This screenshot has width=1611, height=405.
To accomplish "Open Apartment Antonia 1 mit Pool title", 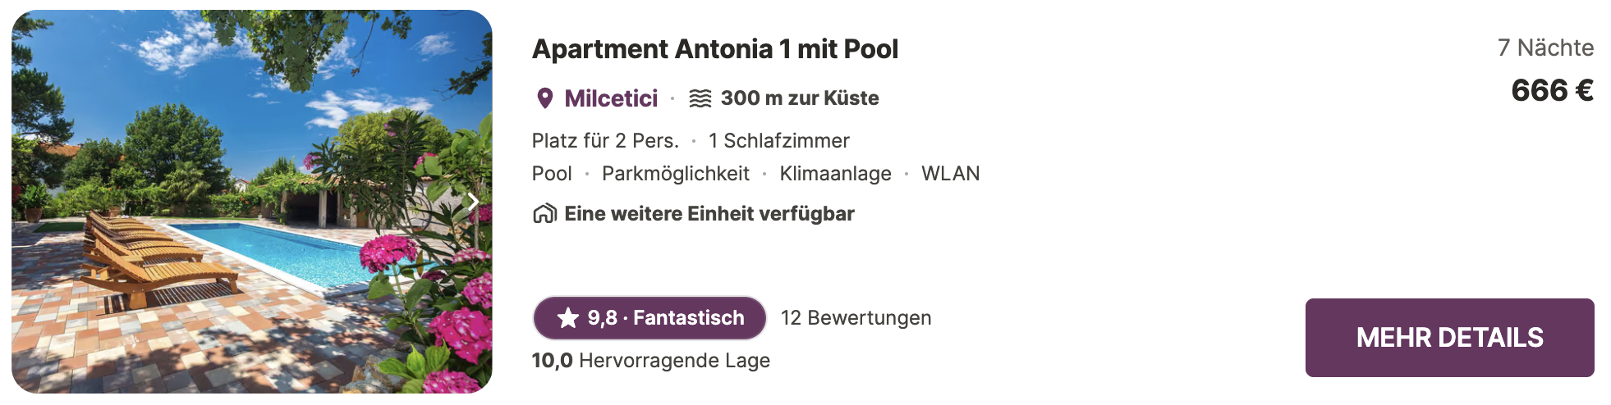I will pyautogui.click(x=715, y=49).
